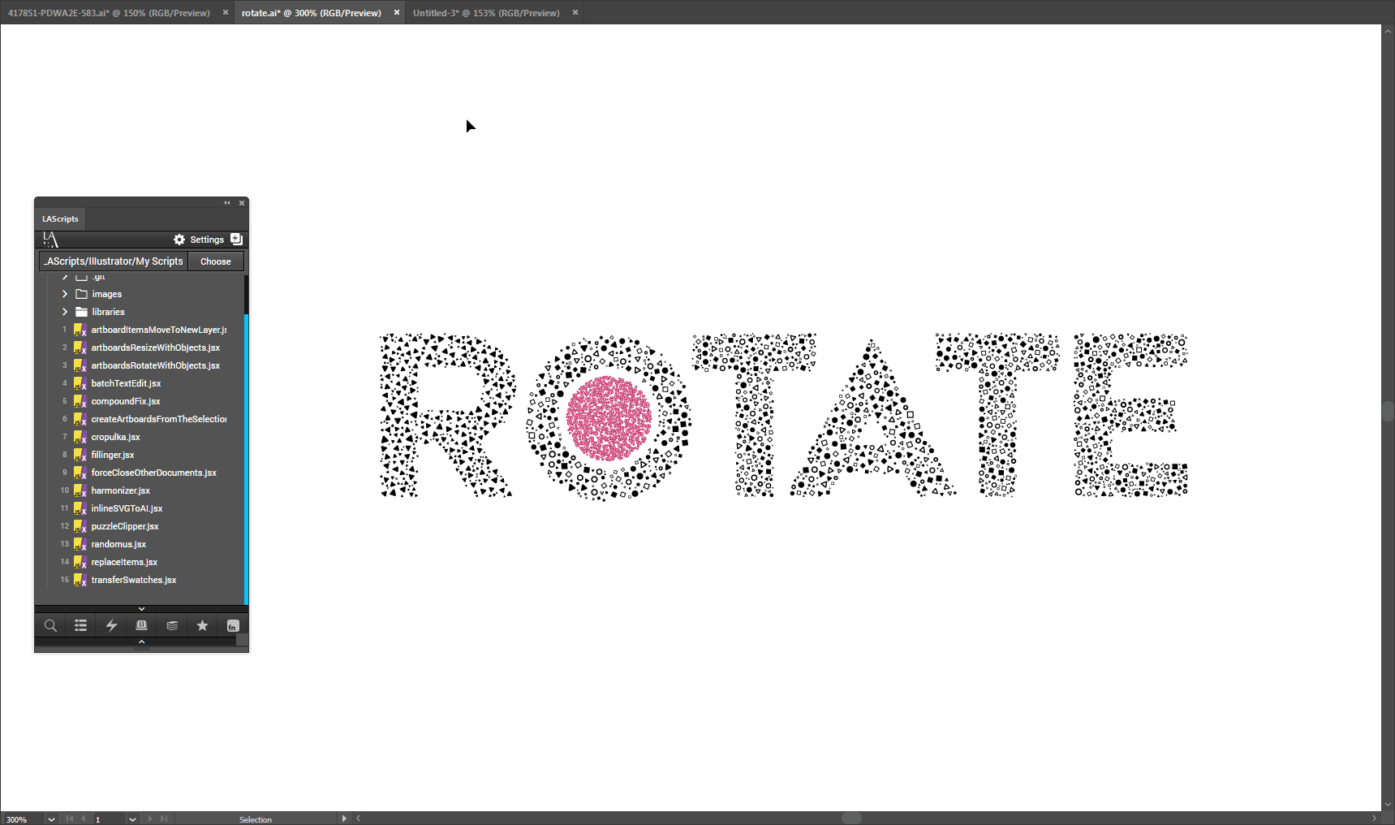Open Settings in LAScripts panel
Screen dimensions: 1395x825
207,240
